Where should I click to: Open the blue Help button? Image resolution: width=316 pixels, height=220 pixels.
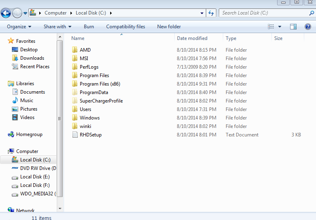click(x=308, y=27)
